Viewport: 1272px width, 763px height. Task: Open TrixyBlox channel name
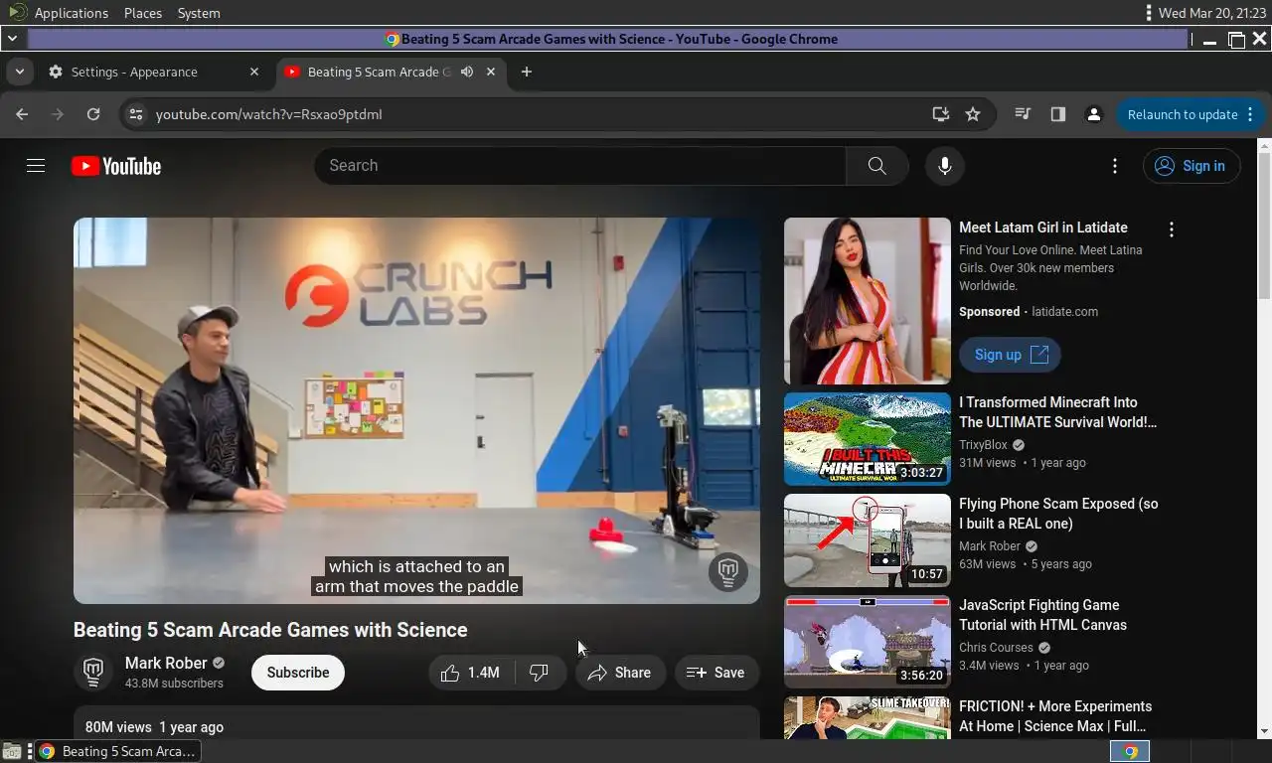[983, 445]
